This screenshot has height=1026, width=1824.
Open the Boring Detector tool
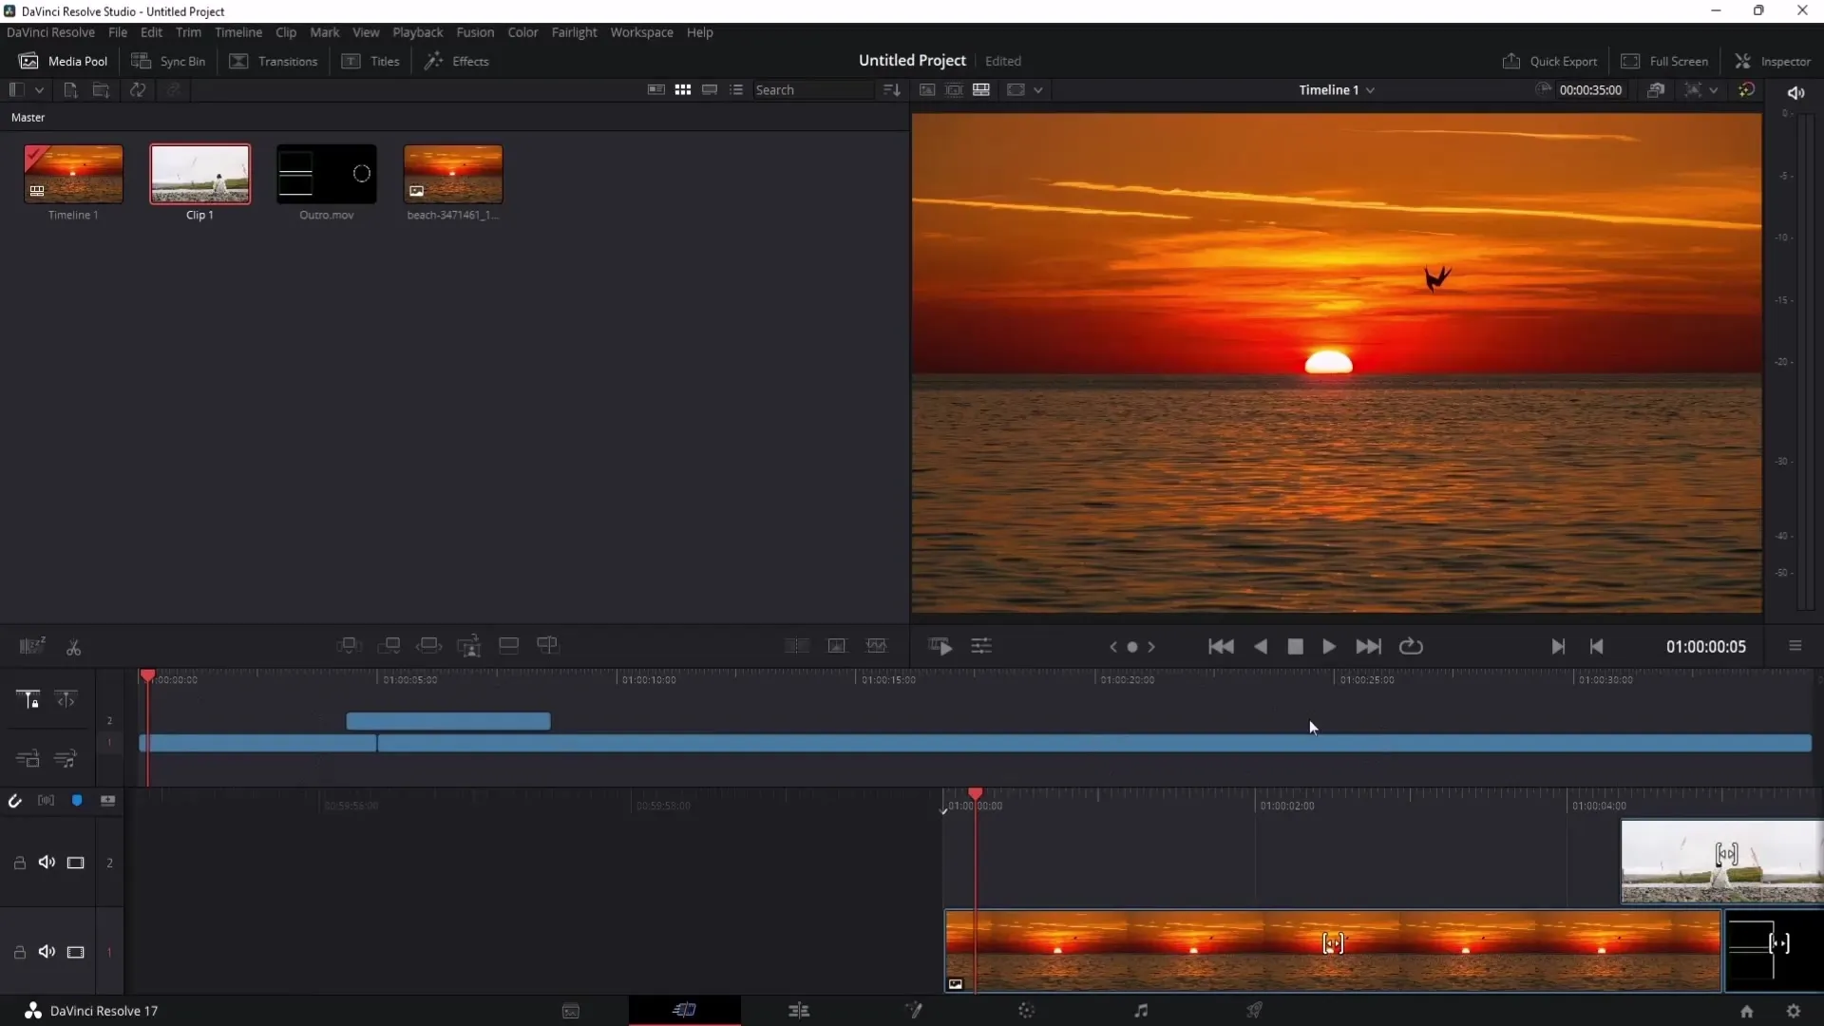pos(32,646)
